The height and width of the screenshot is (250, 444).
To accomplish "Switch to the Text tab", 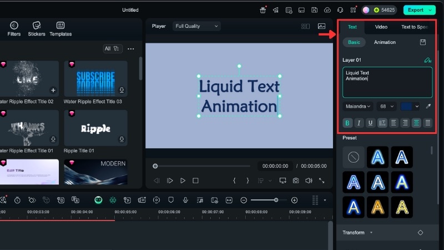I will point(352,27).
